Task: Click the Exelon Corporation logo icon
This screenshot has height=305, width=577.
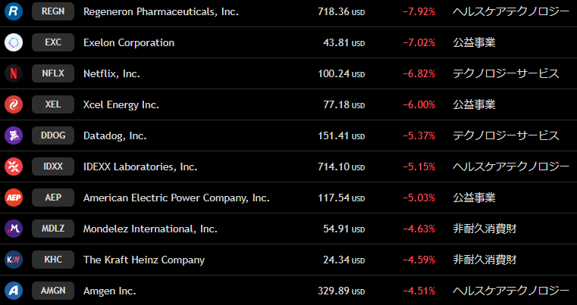Action: coord(14,42)
